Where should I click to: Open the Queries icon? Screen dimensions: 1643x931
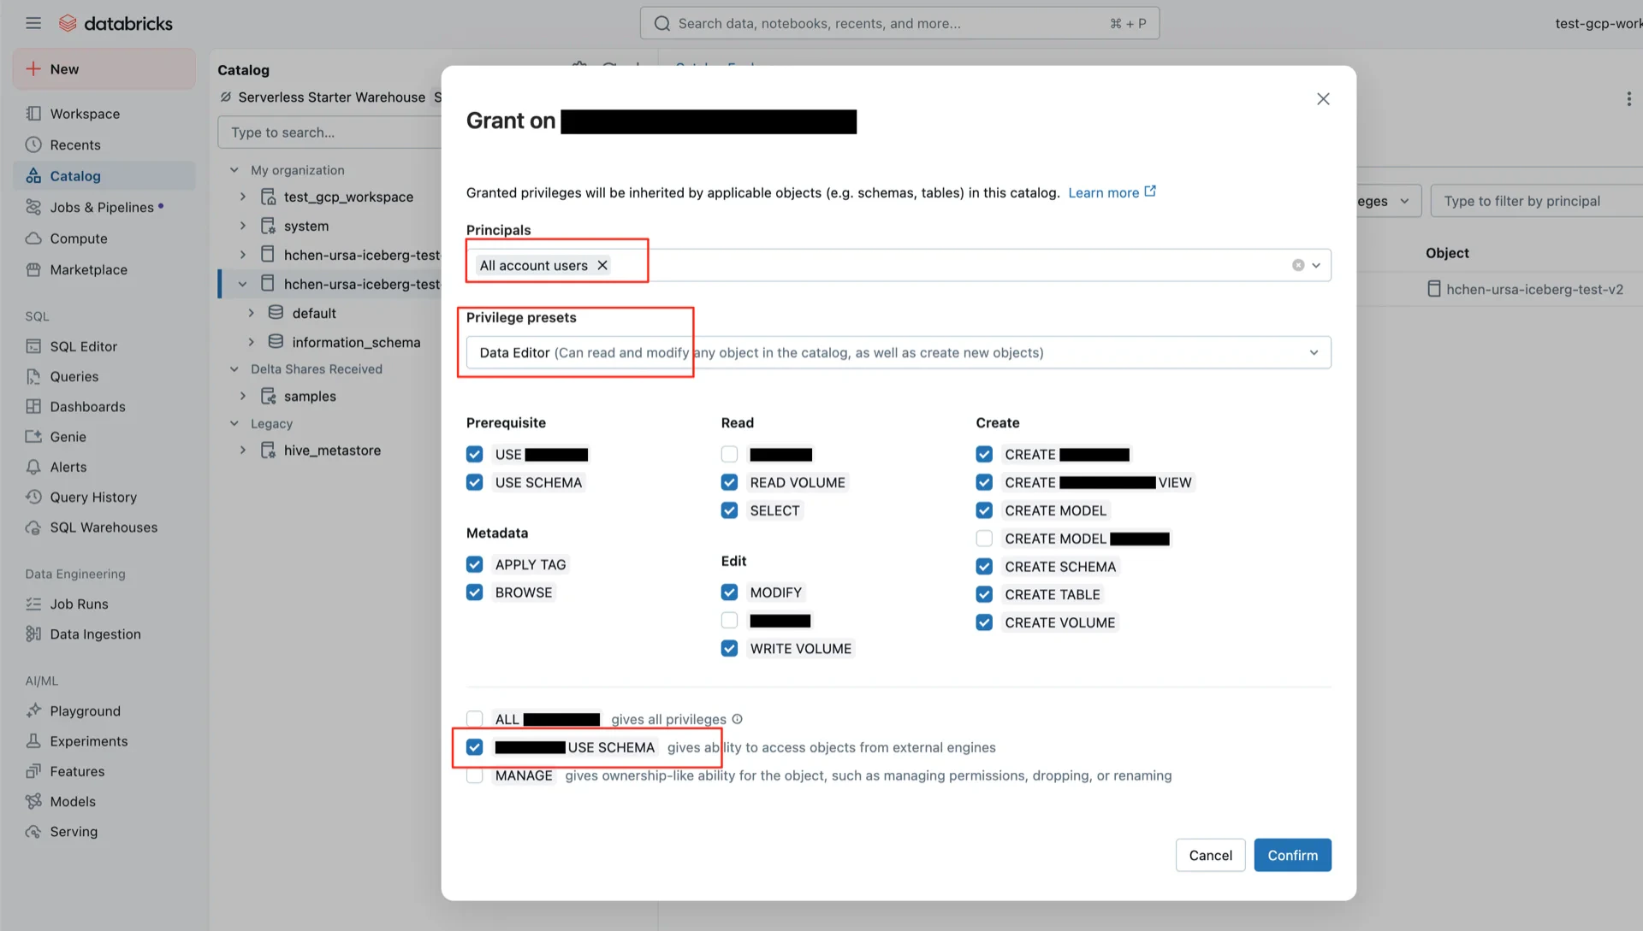coord(33,376)
